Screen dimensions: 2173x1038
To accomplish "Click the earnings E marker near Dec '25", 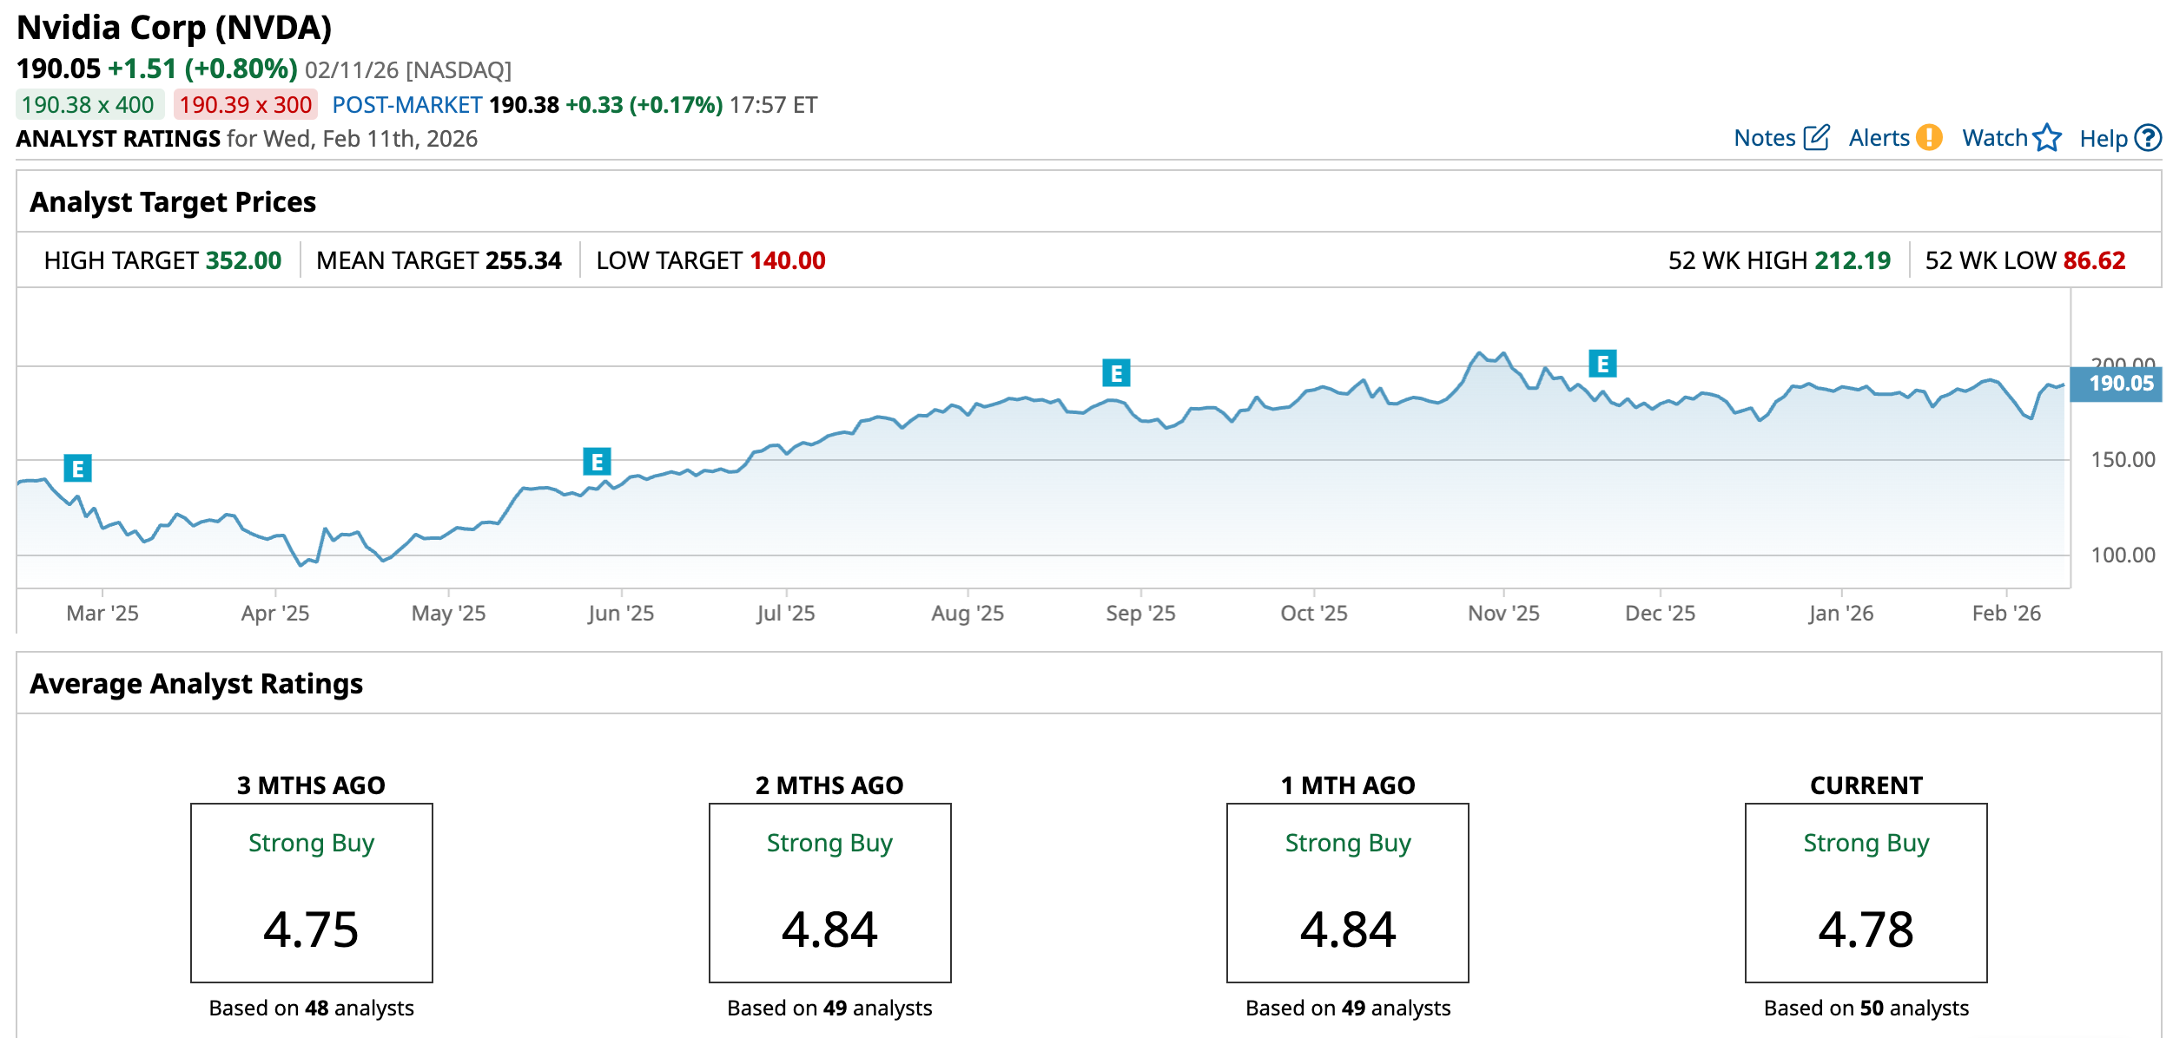I will pos(1602,364).
